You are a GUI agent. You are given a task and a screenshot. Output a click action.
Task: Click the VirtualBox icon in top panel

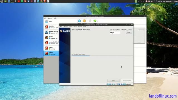(45, 1)
